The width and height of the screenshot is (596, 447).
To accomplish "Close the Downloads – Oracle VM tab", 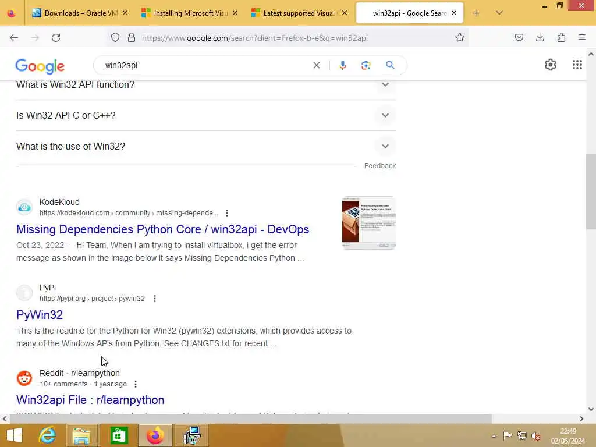I will (x=125, y=13).
